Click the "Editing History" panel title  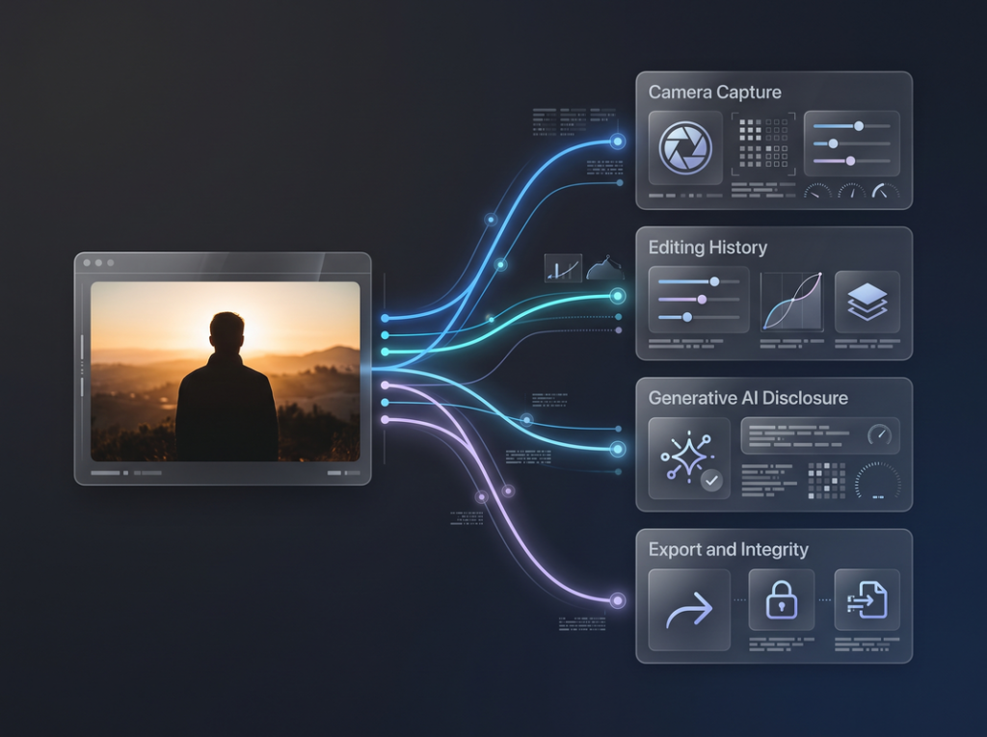coord(707,248)
